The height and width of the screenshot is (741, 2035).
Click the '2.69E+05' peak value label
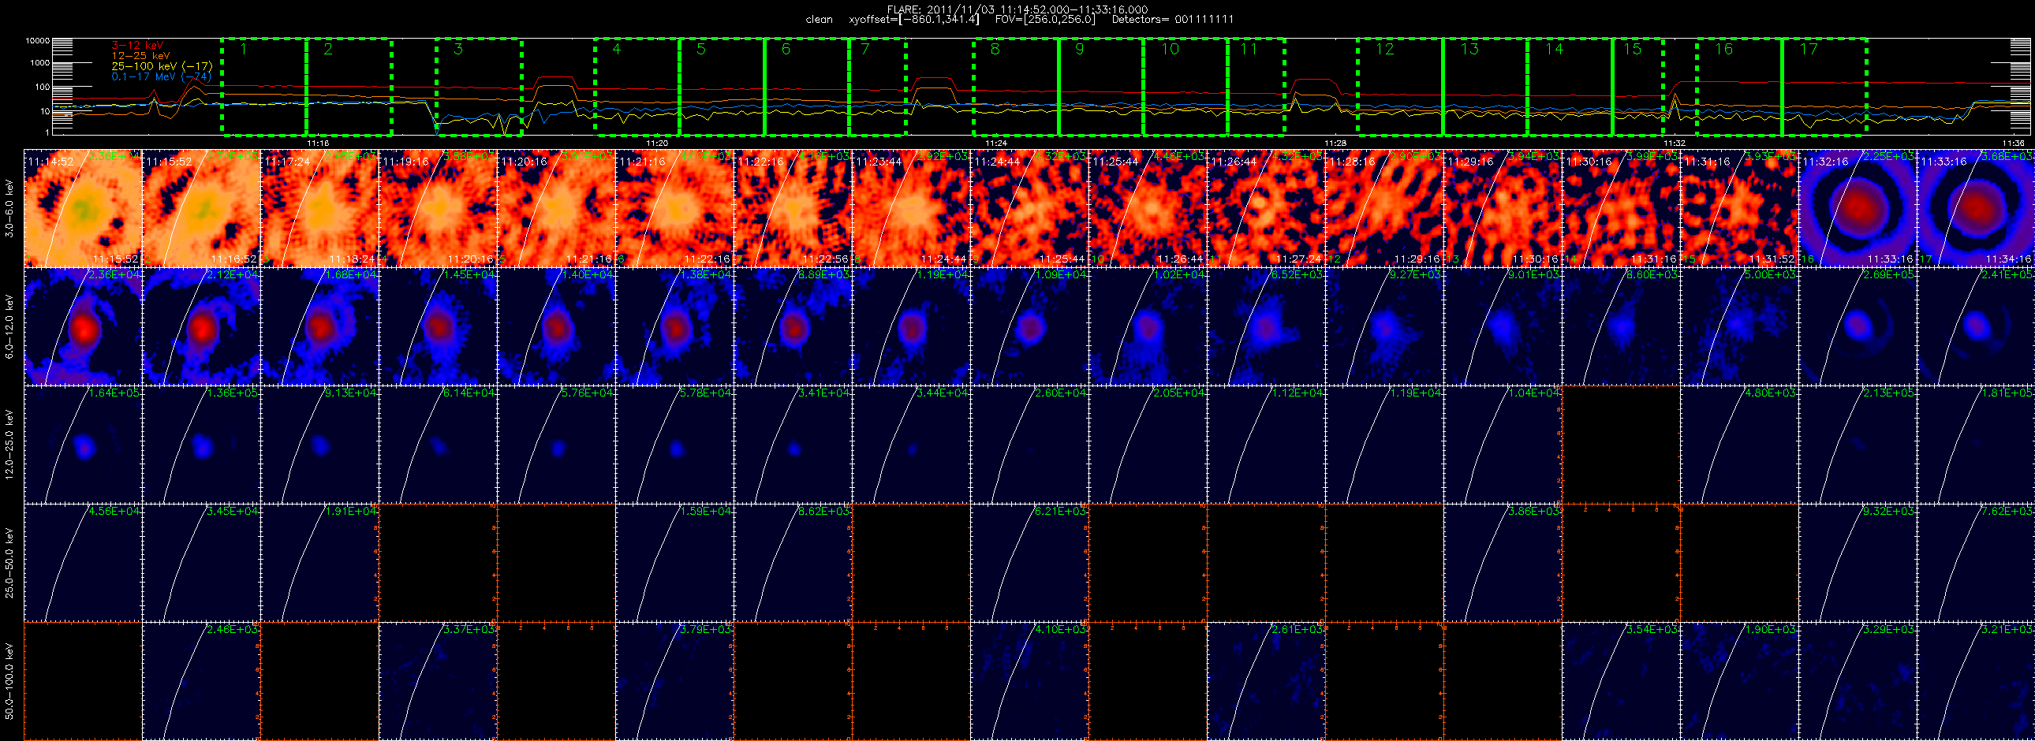pos(1890,274)
